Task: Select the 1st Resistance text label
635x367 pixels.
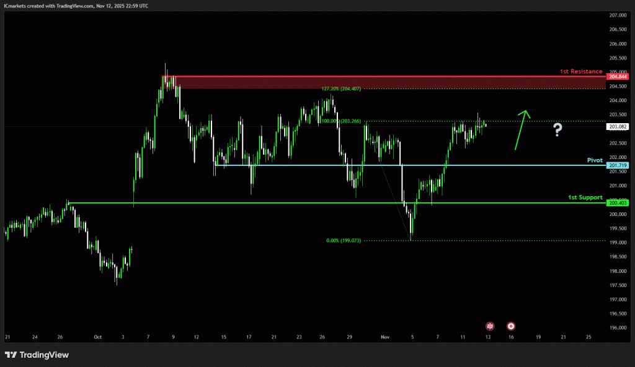Action: pyautogui.click(x=580, y=72)
